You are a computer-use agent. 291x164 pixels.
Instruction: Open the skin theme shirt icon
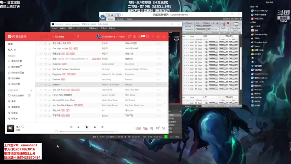(x=129, y=37)
